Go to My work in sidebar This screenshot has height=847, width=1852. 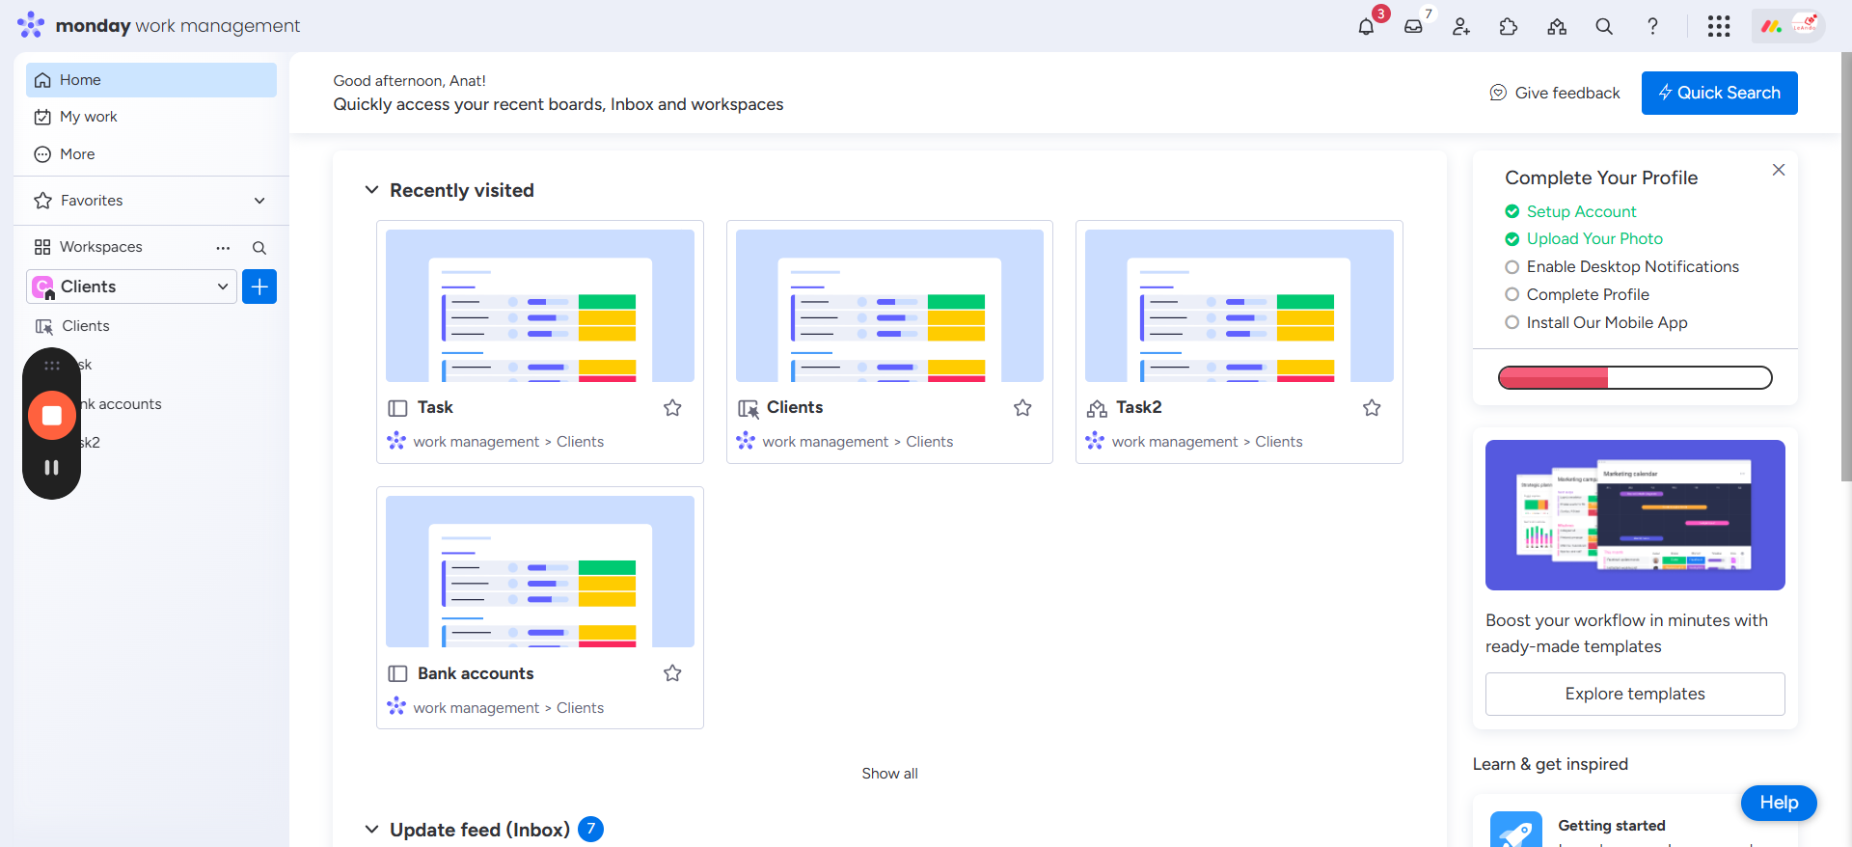pyautogui.click(x=88, y=117)
